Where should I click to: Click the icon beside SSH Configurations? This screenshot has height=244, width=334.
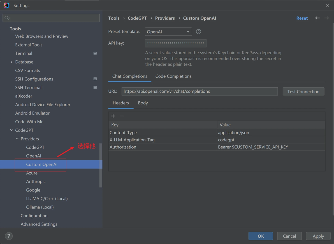click(x=95, y=79)
